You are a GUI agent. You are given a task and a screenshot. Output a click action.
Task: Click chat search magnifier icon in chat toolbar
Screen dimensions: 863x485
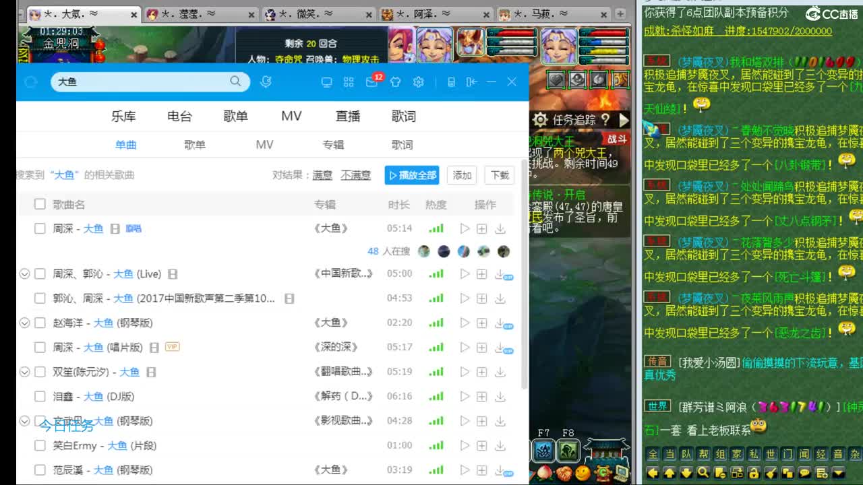click(703, 472)
